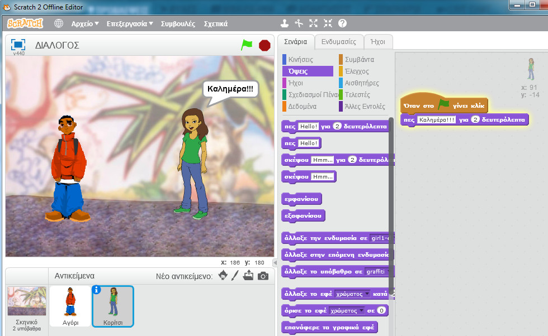Paint a new sprite with brush icon
The image size is (548, 336).
coord(235,275)
